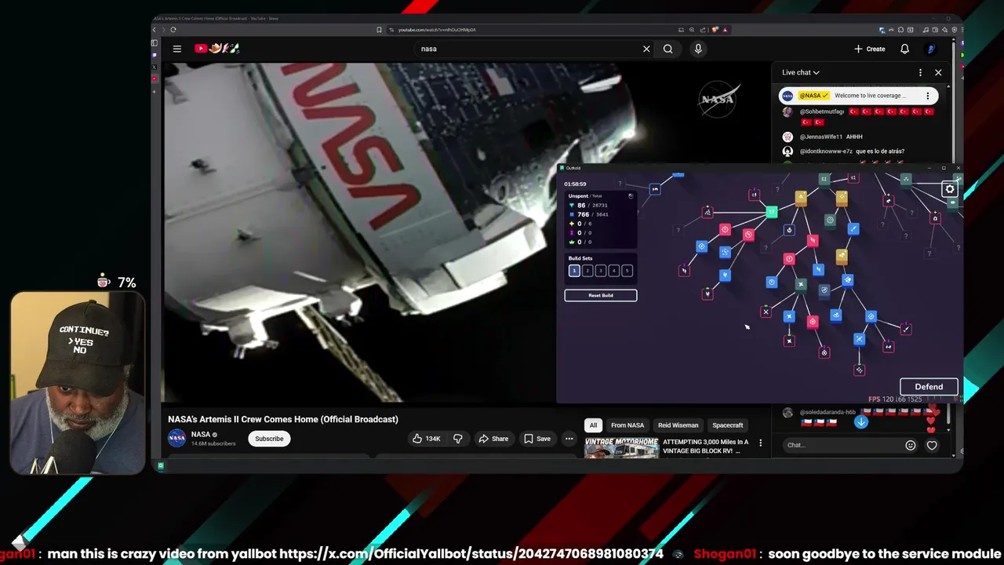Click the 'Unspent / Total' label in Outhold
Screen dimensions: 1004x565
coord(585,195)
